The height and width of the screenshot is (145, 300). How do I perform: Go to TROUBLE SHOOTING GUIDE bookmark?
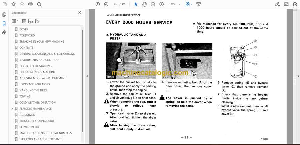point(37,121)
